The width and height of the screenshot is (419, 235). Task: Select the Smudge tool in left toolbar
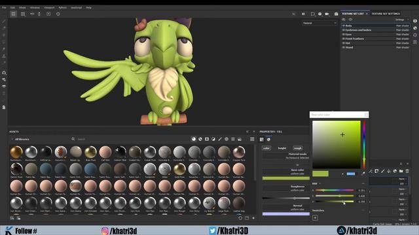pyautogui.click(x=4, y=49)
